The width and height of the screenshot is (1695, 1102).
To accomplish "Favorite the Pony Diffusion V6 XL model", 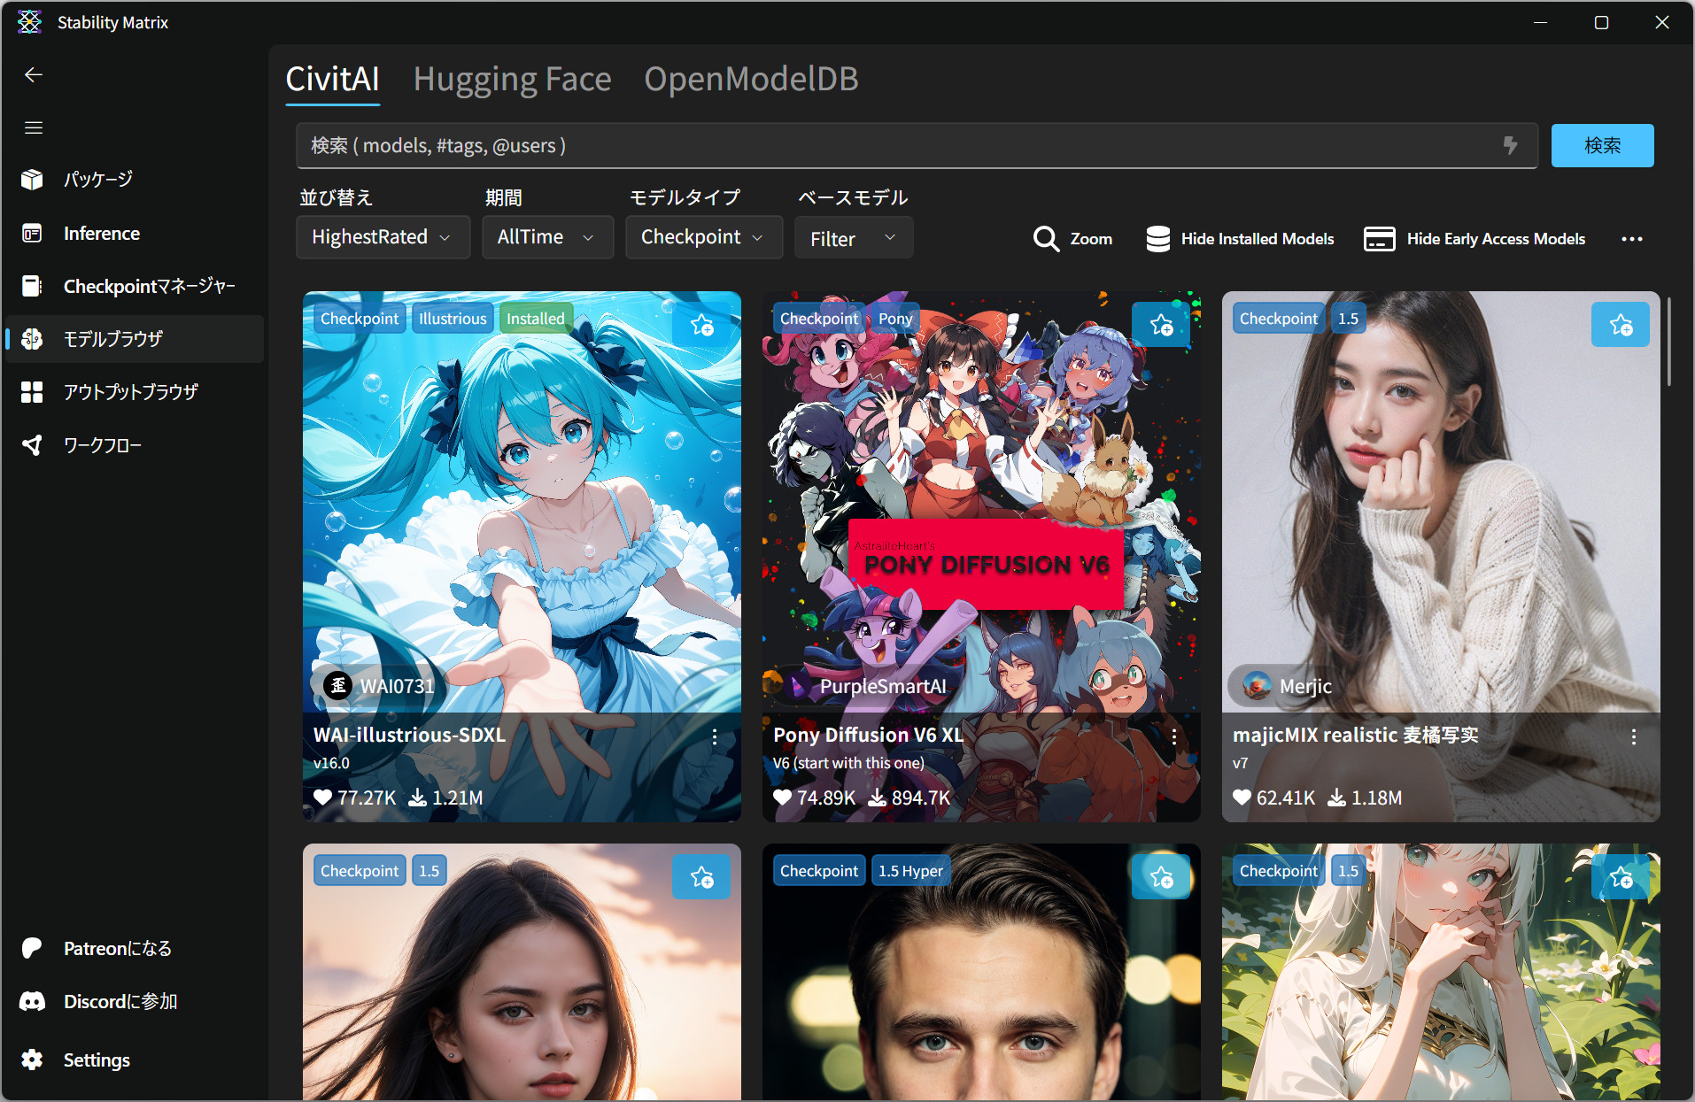I will pos(1161,325).
